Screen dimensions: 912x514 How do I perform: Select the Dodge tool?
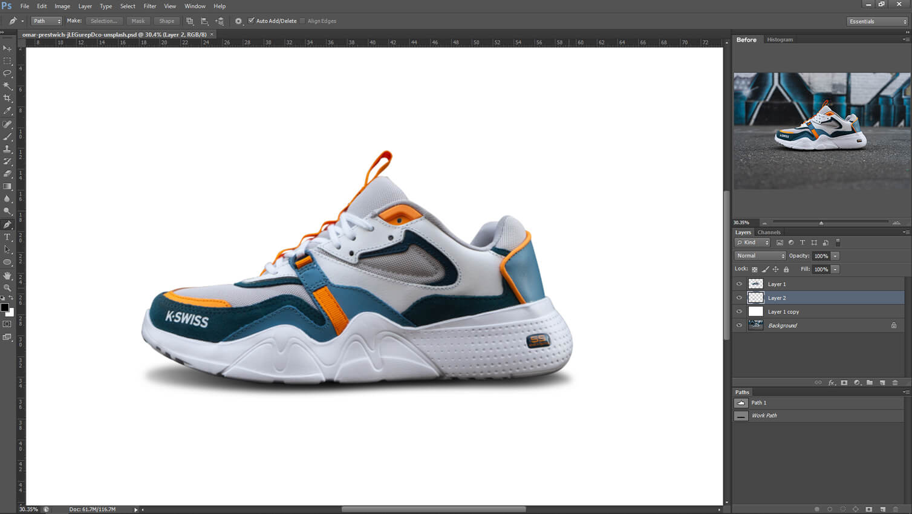point(7,212)
